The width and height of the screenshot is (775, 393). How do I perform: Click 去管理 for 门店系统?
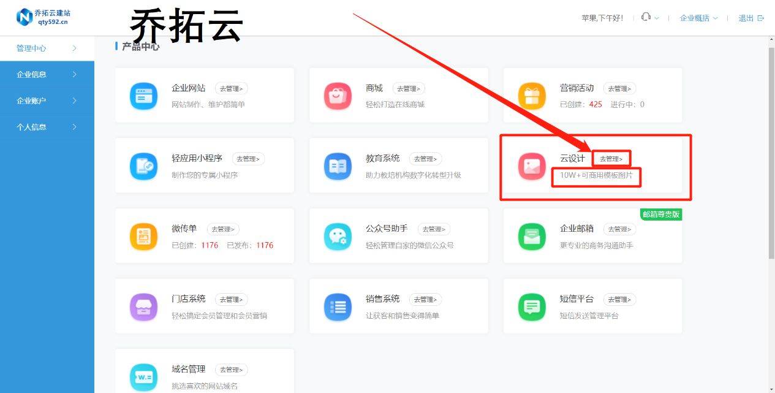(232, 300)
